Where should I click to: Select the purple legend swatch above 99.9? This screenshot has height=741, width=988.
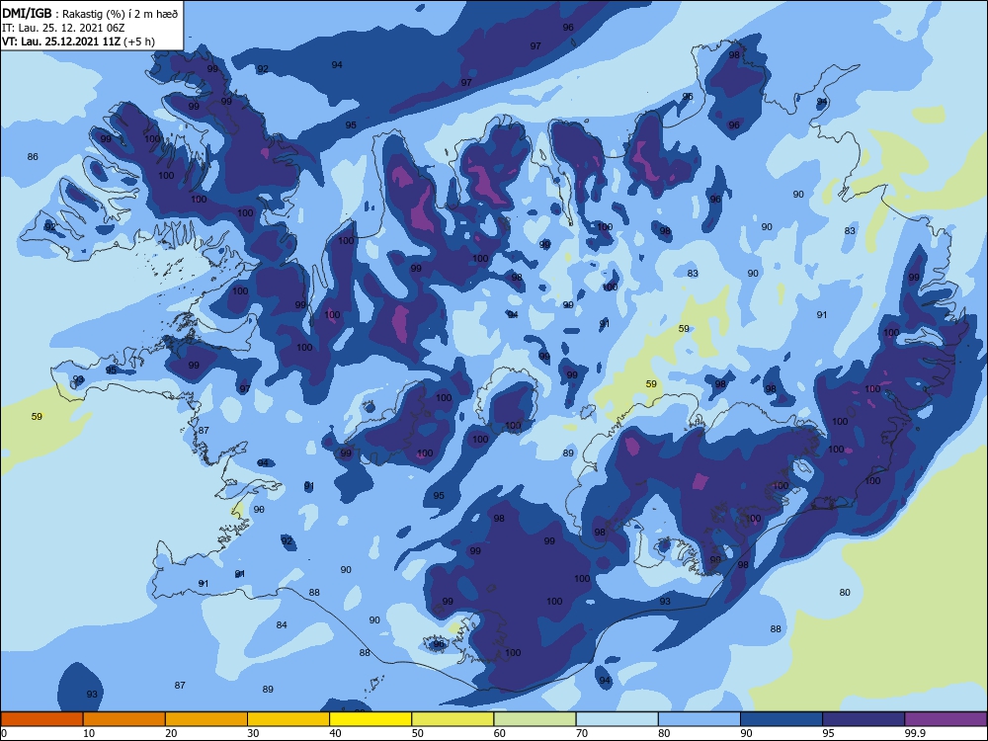[x=946, y=719]
